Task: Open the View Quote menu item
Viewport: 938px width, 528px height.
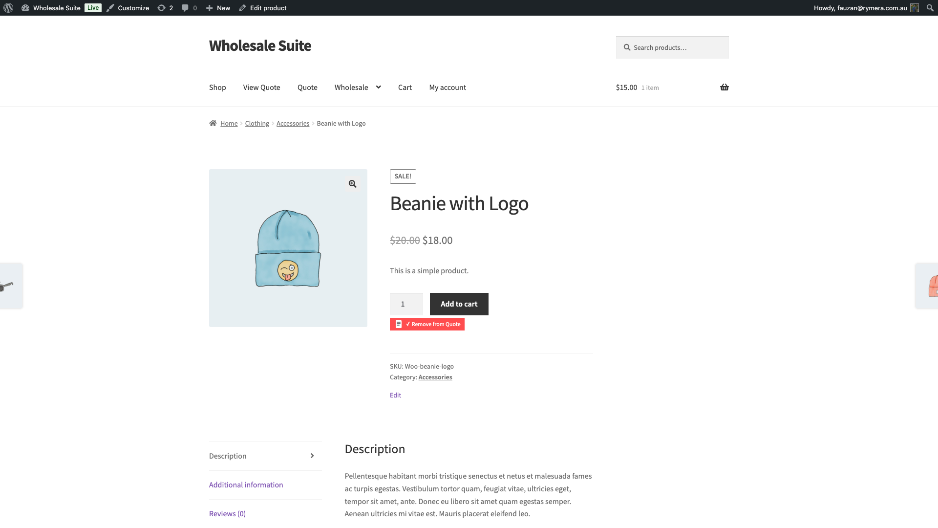Action: point(261,87)
